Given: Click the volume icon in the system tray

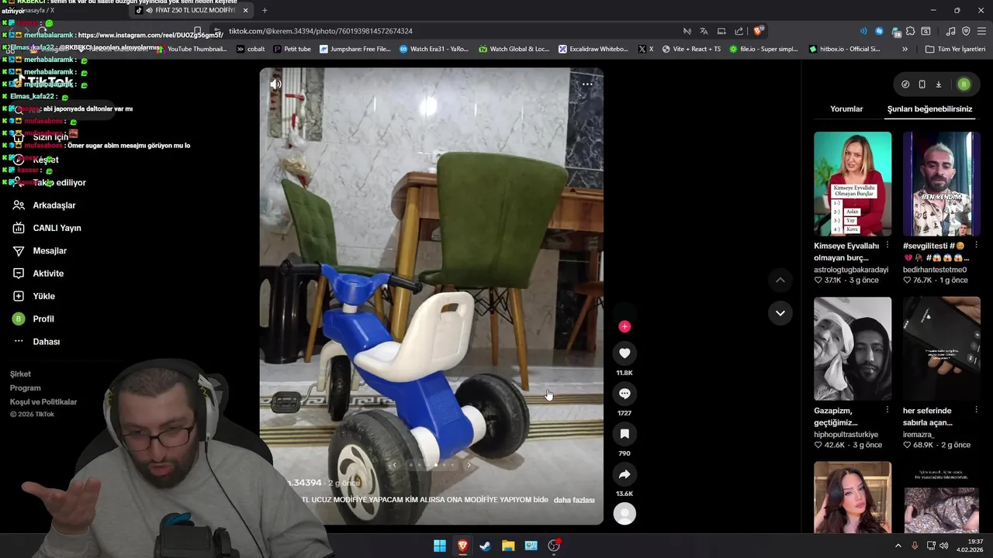Looking at the screenshot, I should 944,546.
